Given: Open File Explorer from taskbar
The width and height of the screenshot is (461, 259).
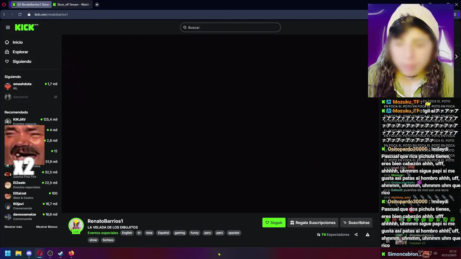Looking at the screenshot, I should point(18,253).
